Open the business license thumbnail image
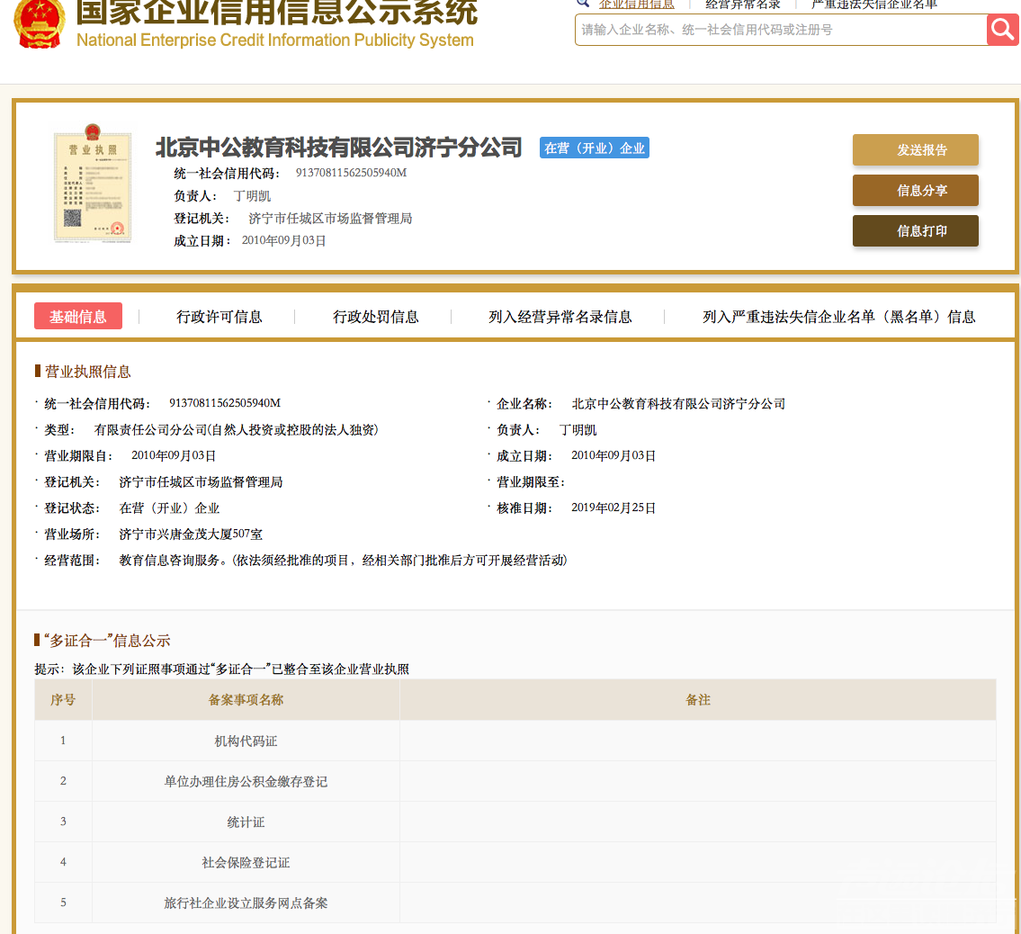Screen dimensions: 1021x934 click(93, 184)
